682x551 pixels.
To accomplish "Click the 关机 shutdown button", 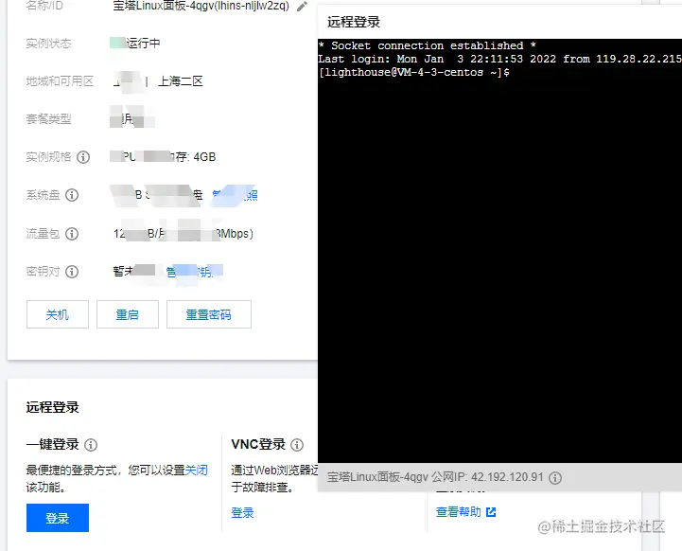I will pyautogui.click(x=58, y=314).
